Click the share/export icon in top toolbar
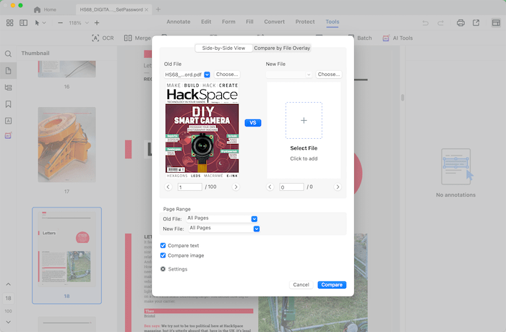Screen dimensions: 506x332 (477, 22)
